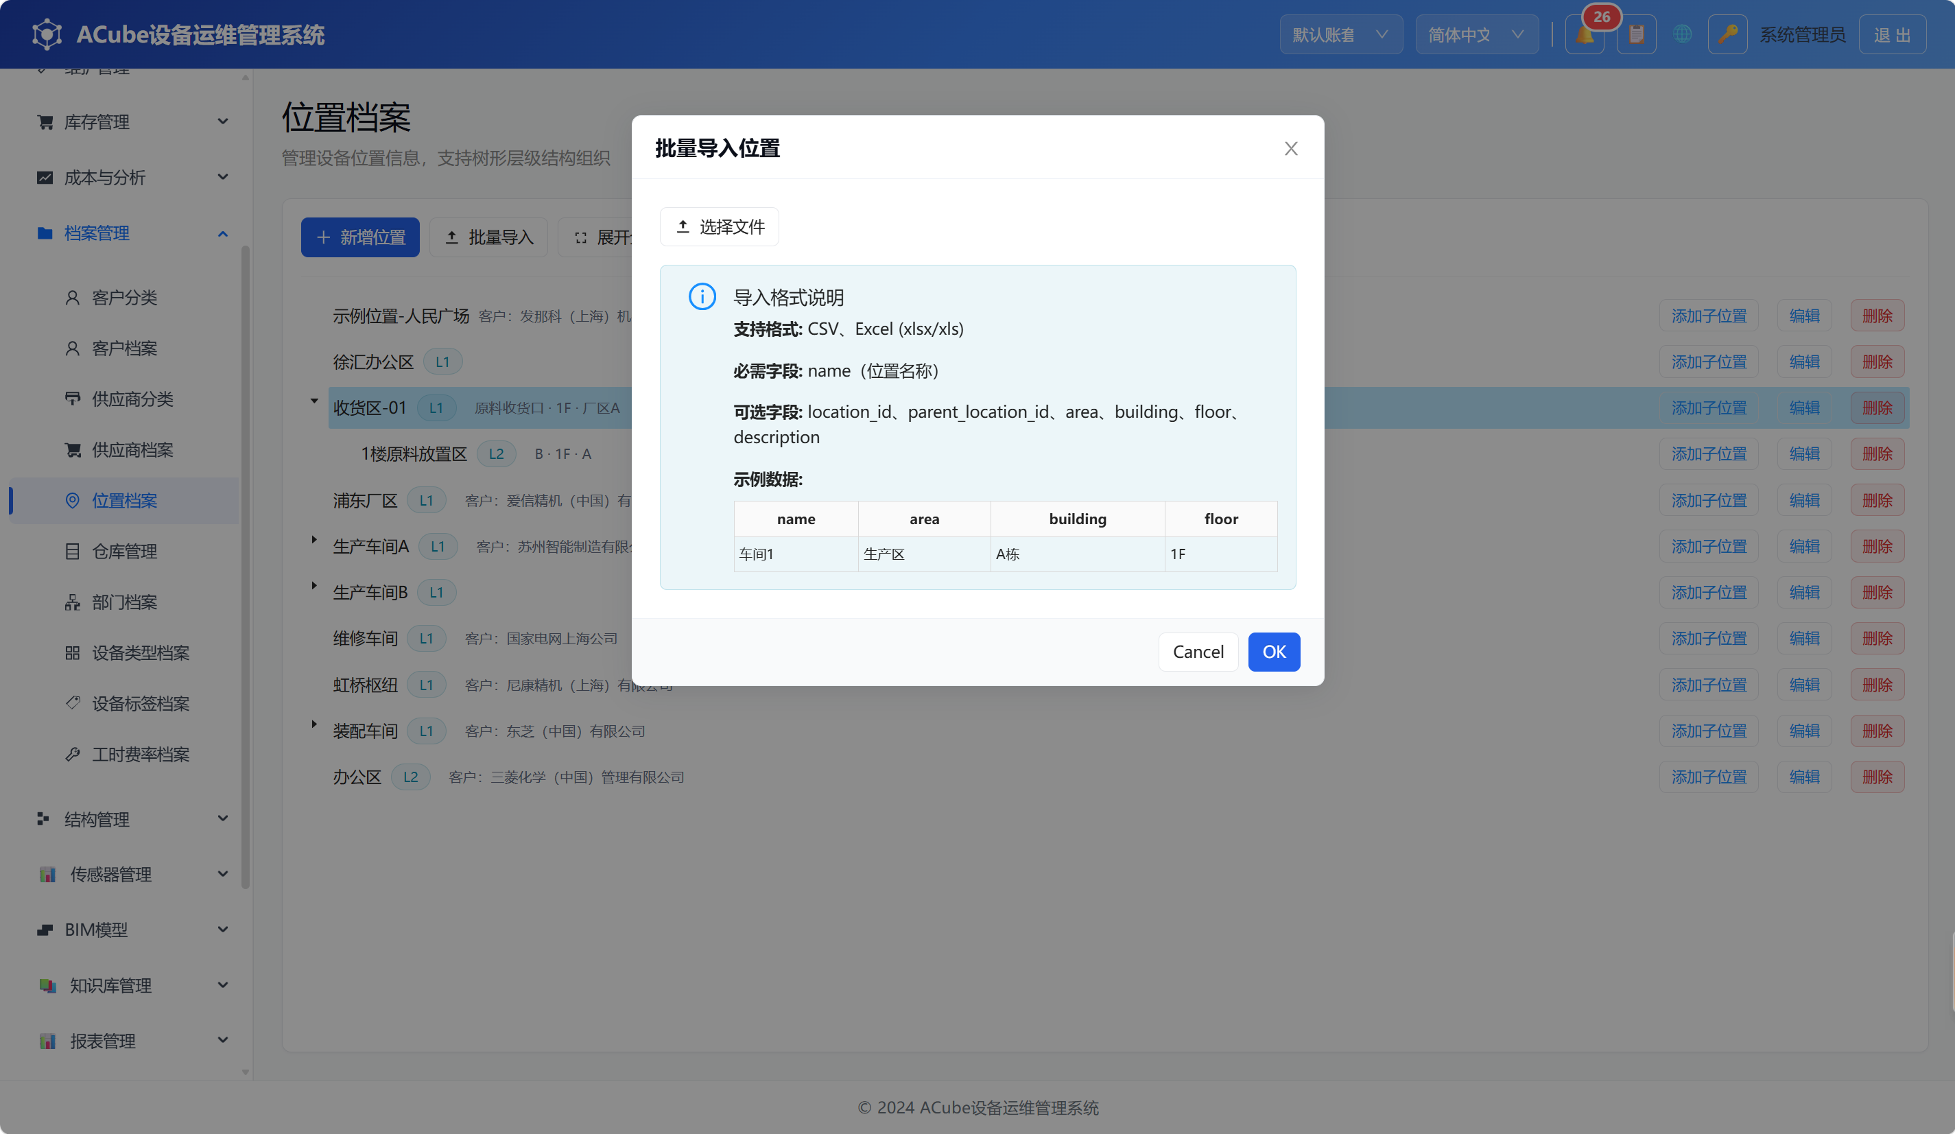This screenshot has width=1955, height=1134.
Task: Open 部门档案 in sidebar
Action: click(124, 602)
